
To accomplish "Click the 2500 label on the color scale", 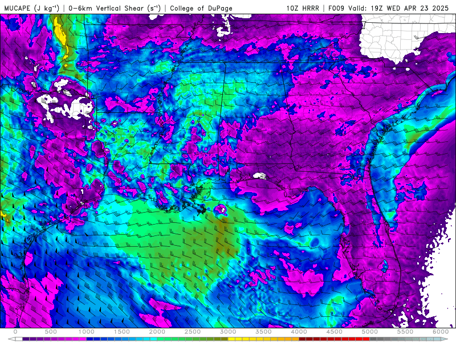I will coord(193,332).
